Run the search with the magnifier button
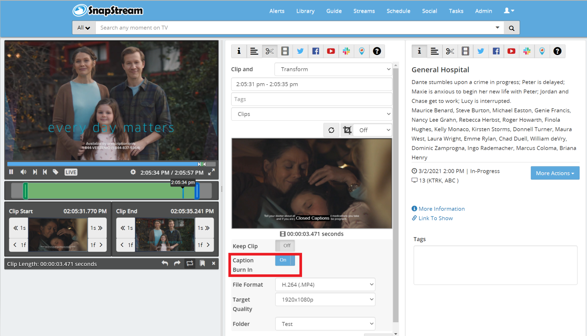Screen dimensions: 587x336 (511, 28)
